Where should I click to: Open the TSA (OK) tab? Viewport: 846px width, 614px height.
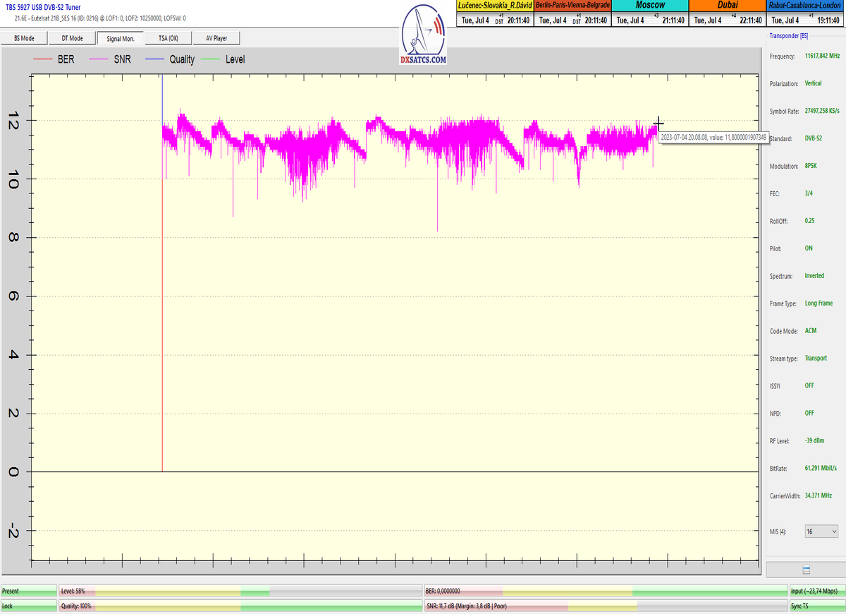(x=168, y=38)
